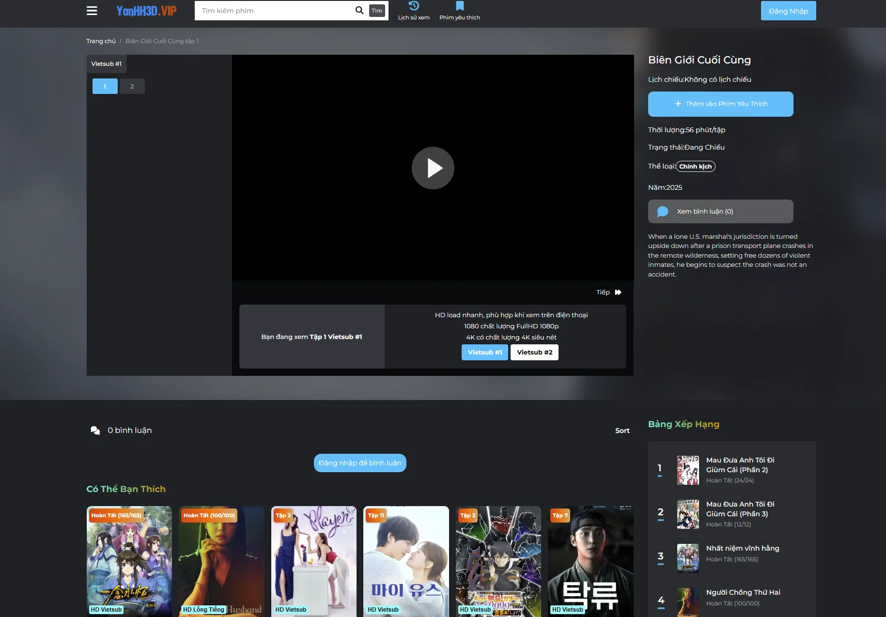This screenshot has width=886, height=617.
Task: Click the search magnifier icon
Action: click(359, 10)
